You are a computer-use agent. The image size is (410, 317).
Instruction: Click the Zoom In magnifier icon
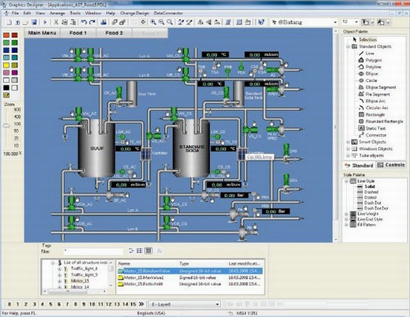154,22
